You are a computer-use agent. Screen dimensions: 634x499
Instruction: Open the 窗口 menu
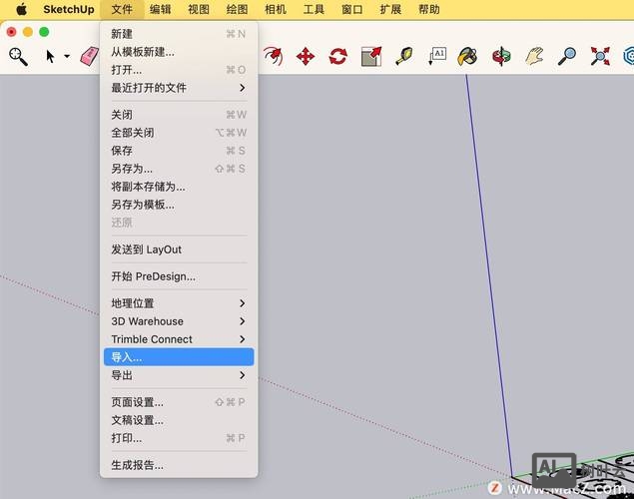(352, 9)
